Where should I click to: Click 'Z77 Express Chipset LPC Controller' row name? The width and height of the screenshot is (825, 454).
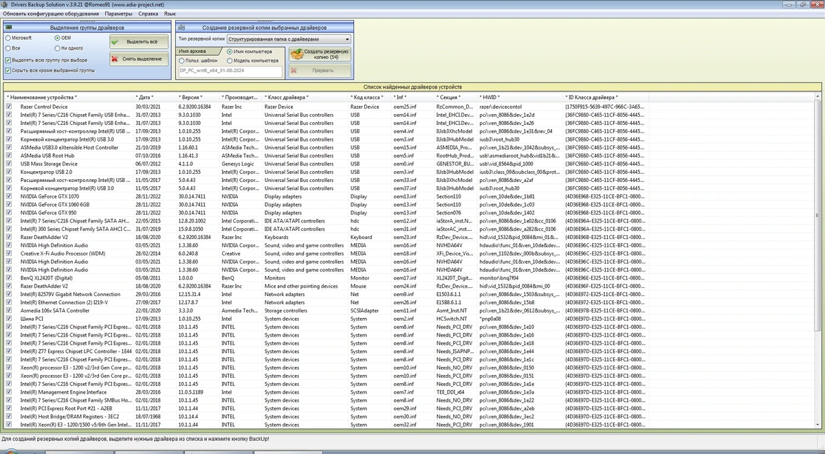coord(76,352)
